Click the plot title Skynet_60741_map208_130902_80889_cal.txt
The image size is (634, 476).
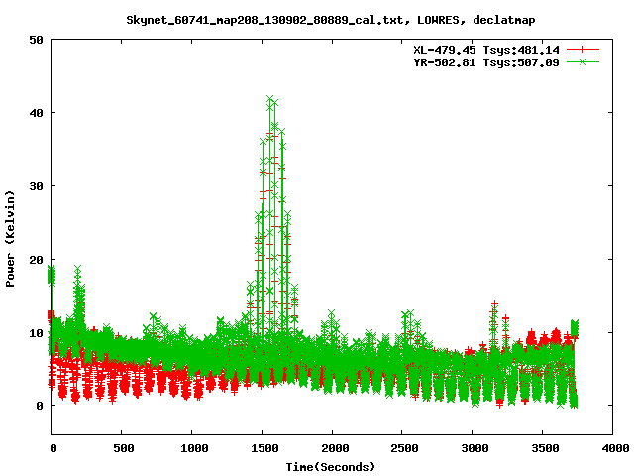tap(264, 20)
